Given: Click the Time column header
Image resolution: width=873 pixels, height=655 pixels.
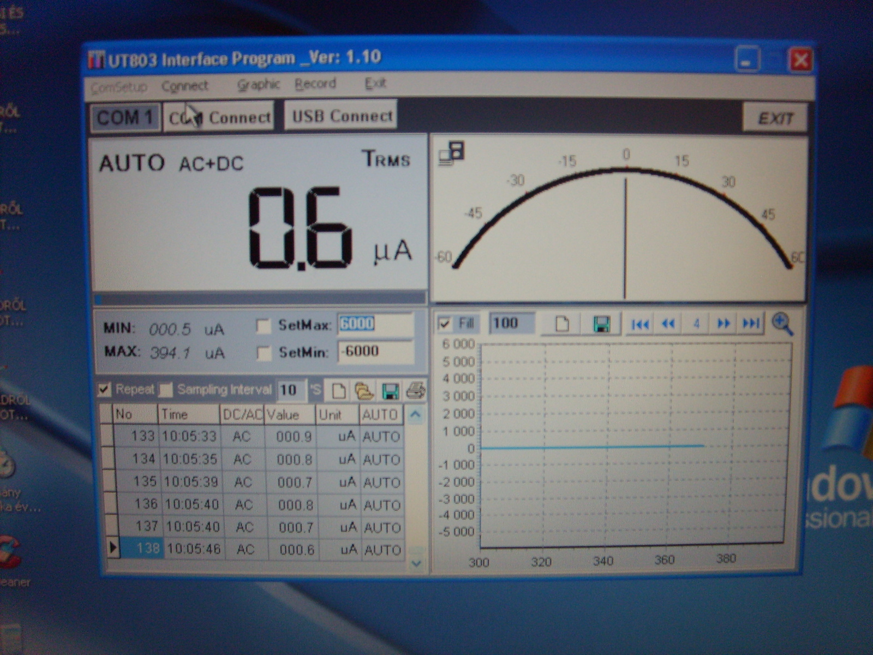Looking at the screenshot, I should coord(189,414).
